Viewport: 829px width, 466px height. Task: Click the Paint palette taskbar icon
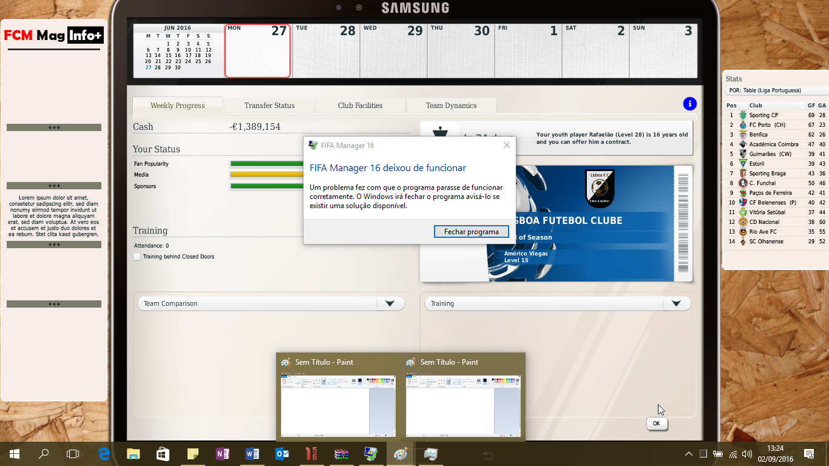401,453
